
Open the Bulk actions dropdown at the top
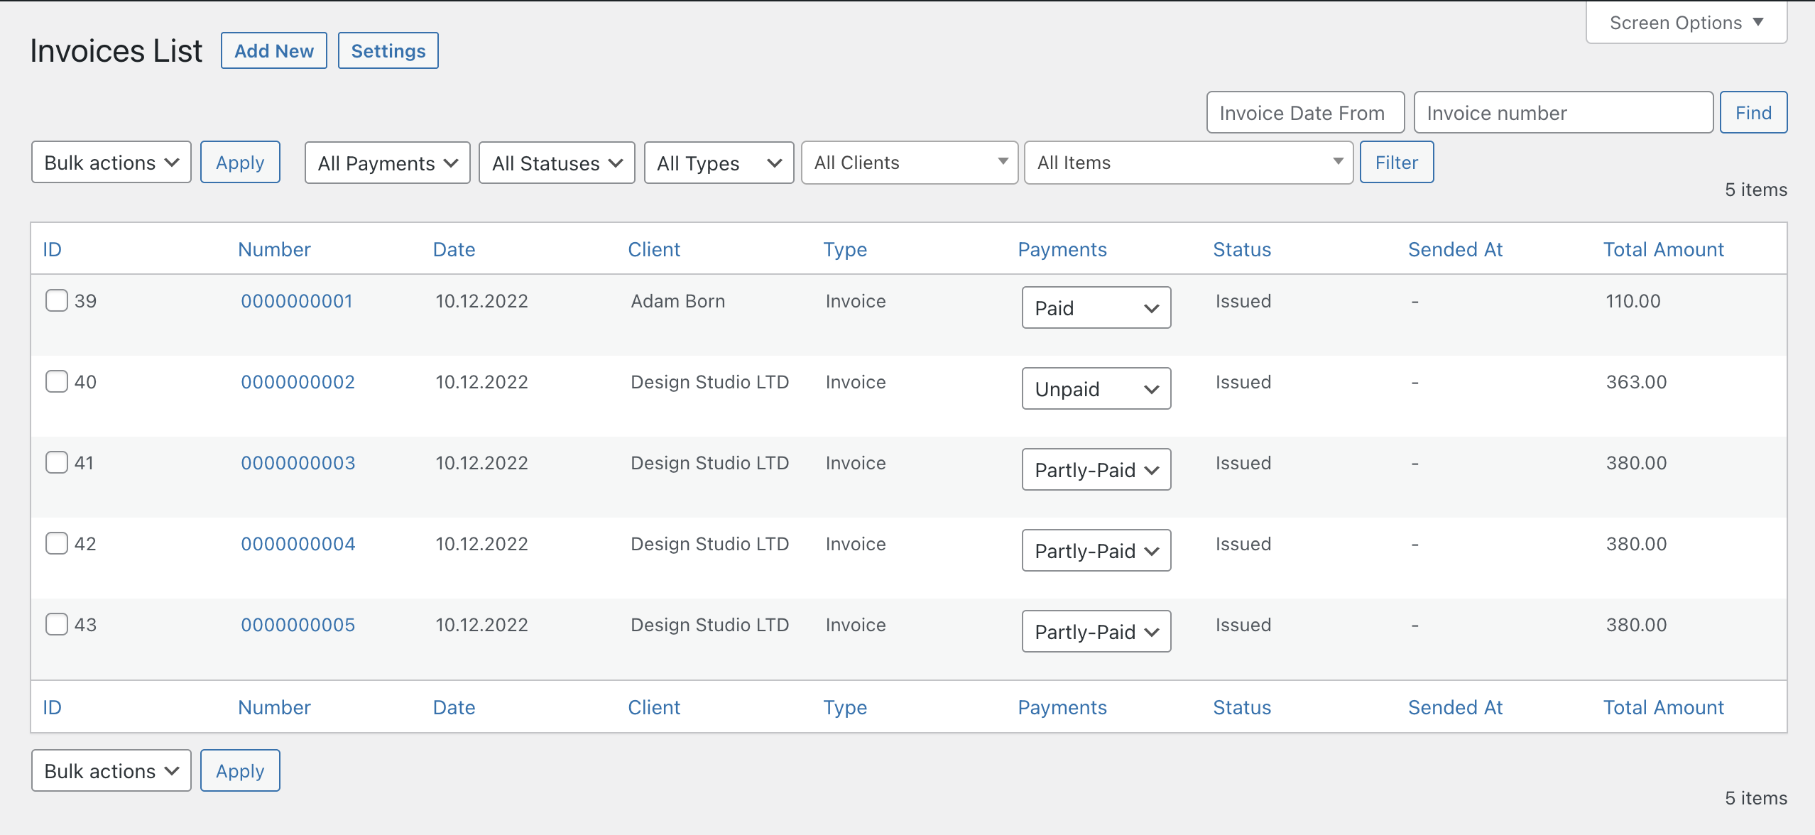point(111,162)
